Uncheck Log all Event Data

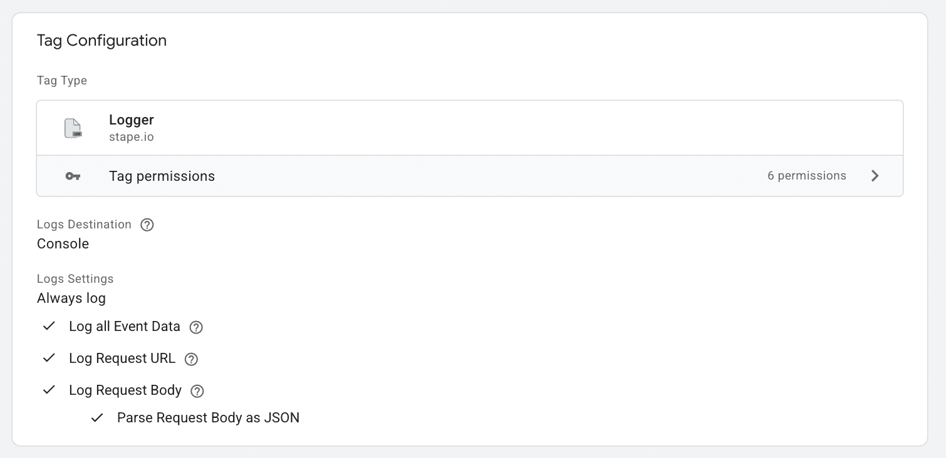pos(49,326)
